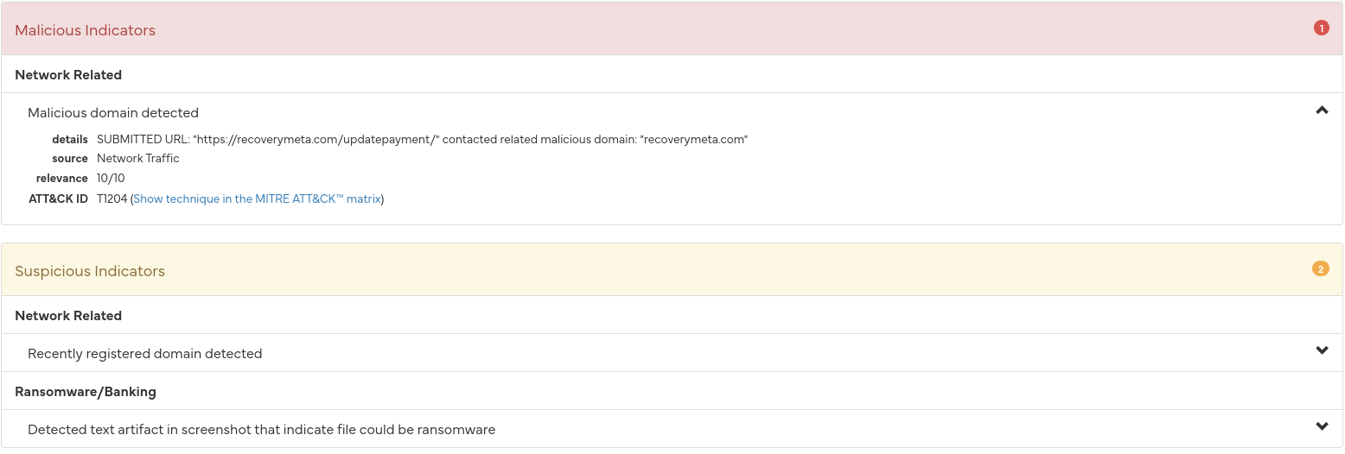
Task: Expand the ransomware text artifact chevron
Action: click(x=1322, y=426)
